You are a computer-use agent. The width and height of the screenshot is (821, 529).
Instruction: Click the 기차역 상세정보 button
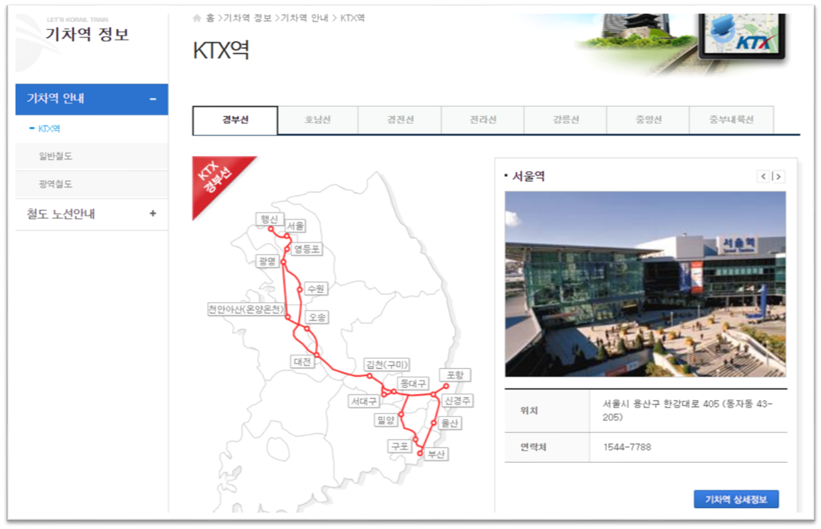[737, 500]
